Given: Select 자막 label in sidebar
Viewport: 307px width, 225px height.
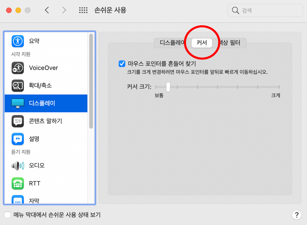Looking at the screenshot, I should point(34,201).
